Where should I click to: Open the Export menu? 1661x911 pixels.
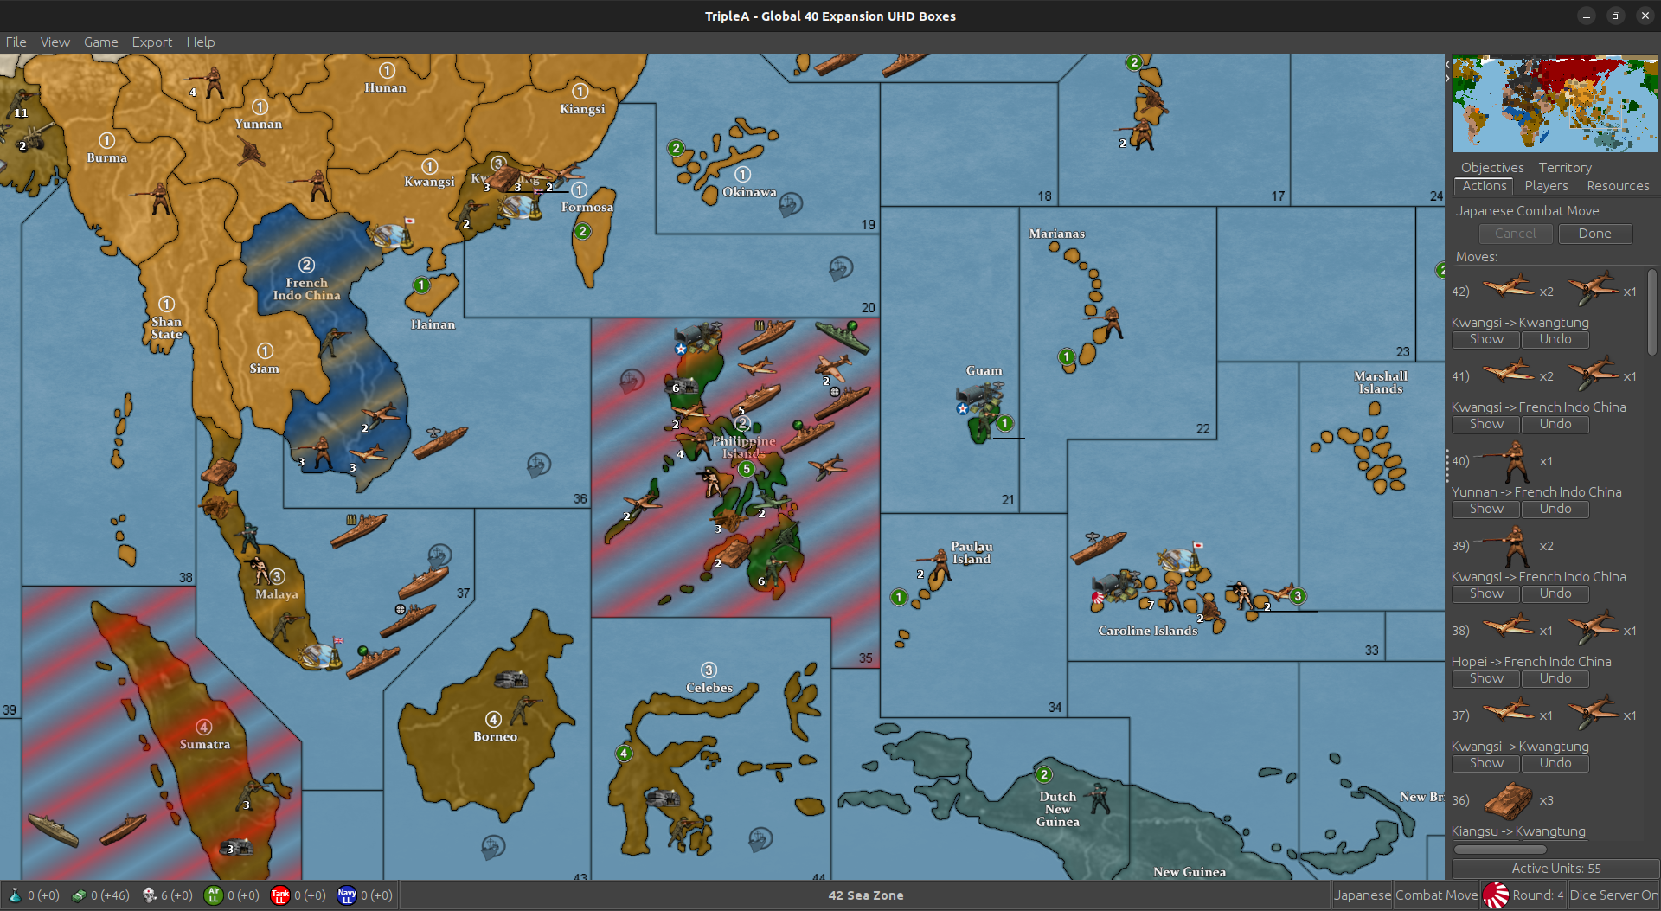pos(151,42)
